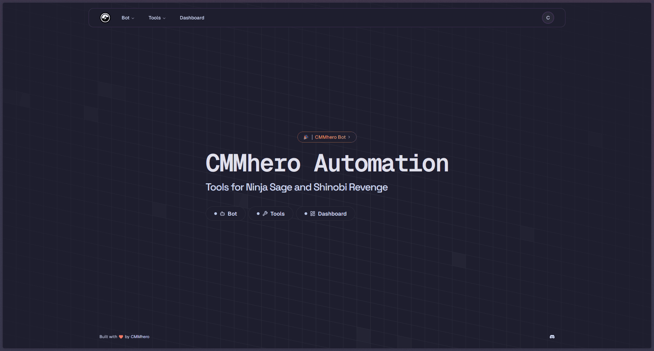Click the heart icon in the footer
The image size is (654, 351).
[x=121, y=336]
